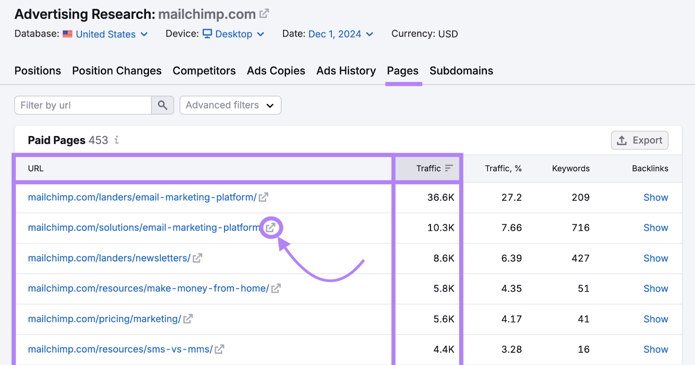Open mailchimp.com/solutions/email-marketing-platform link
Screen dimensions: 695x365
(144, 228)
